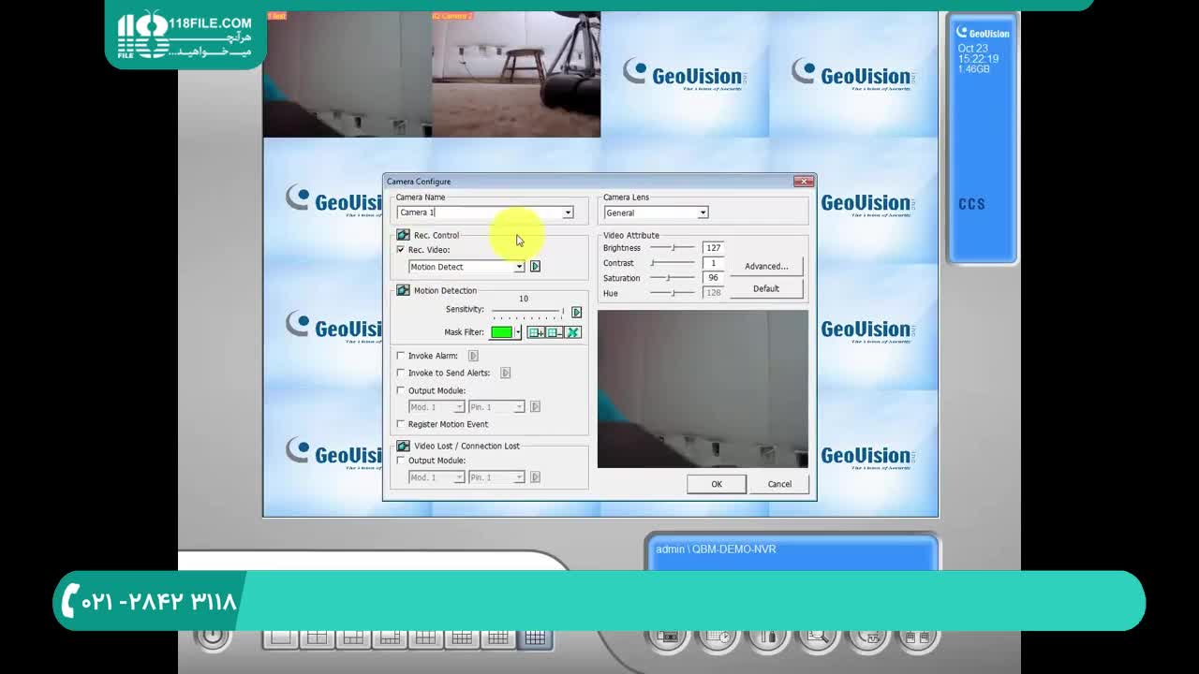The image size is (1199, 674).
Task: Click the Brightness slider
Action: click(674, 248)
